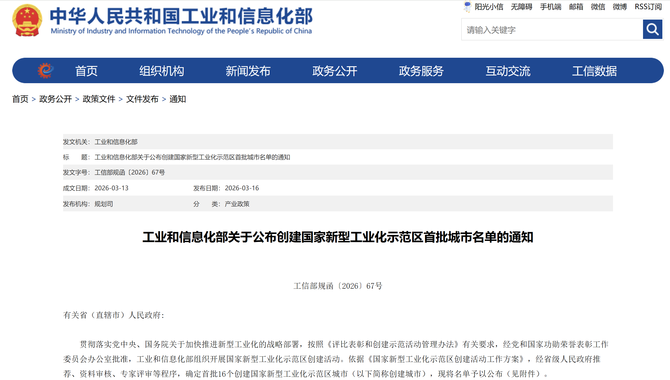The width and height of the screenshot is (670, 380).
Task: Click the magnifier search button
Action: pos(652,29)
